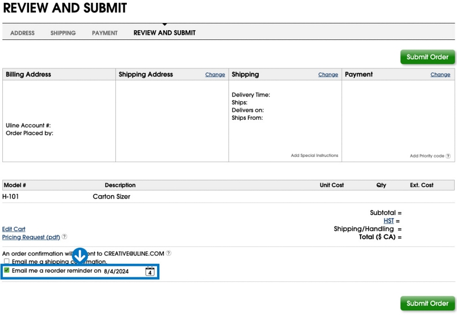
Task: Select the Review and Submit tab
Action: (165, 33)
